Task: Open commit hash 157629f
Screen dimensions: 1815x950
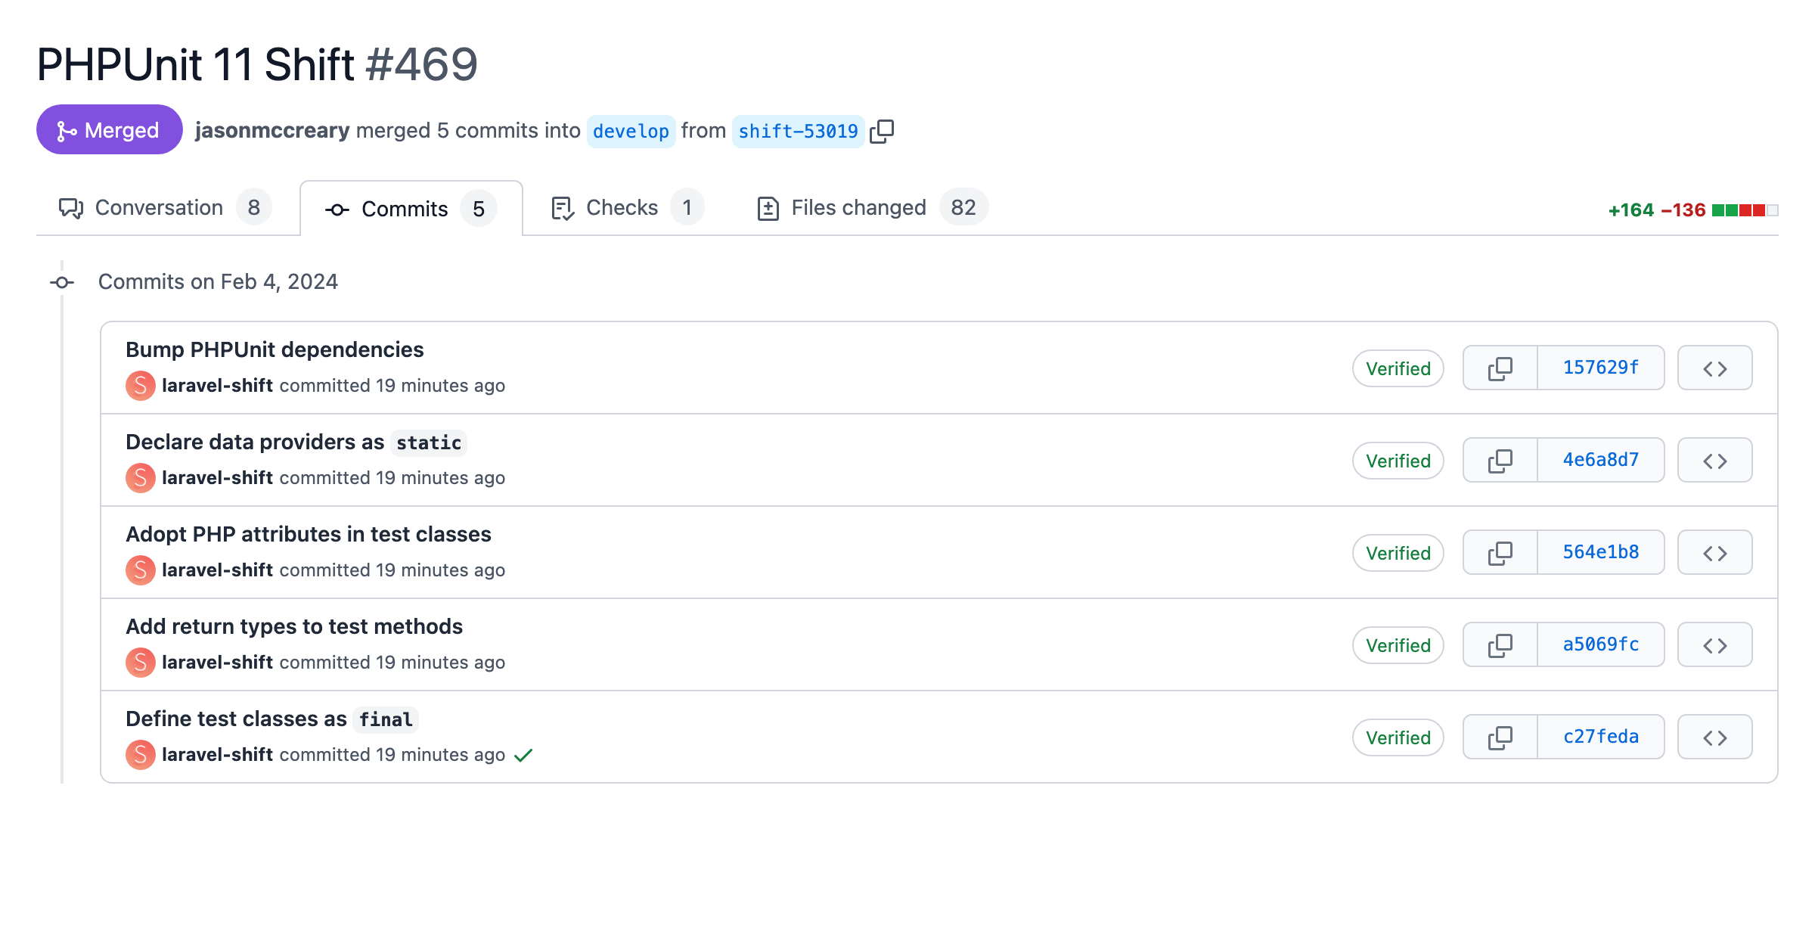Action: pos(1601,368)
